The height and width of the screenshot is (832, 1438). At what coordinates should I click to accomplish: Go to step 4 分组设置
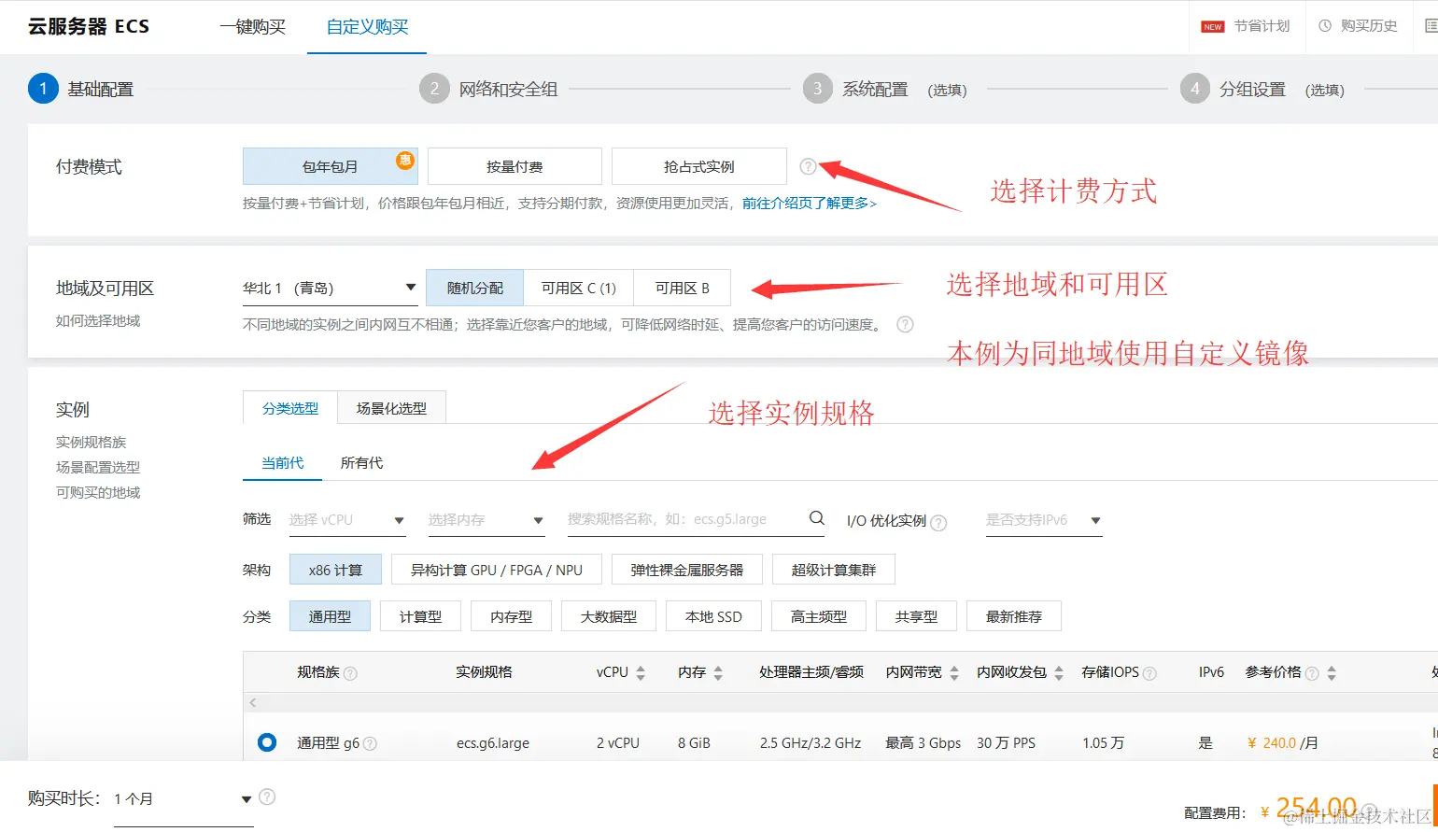point(1262,89)
